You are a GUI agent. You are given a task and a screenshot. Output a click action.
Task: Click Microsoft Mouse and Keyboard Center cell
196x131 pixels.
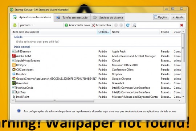tap(135, 97)
